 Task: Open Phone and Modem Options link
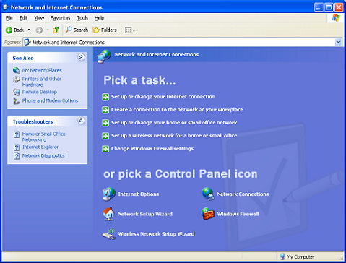50,100
